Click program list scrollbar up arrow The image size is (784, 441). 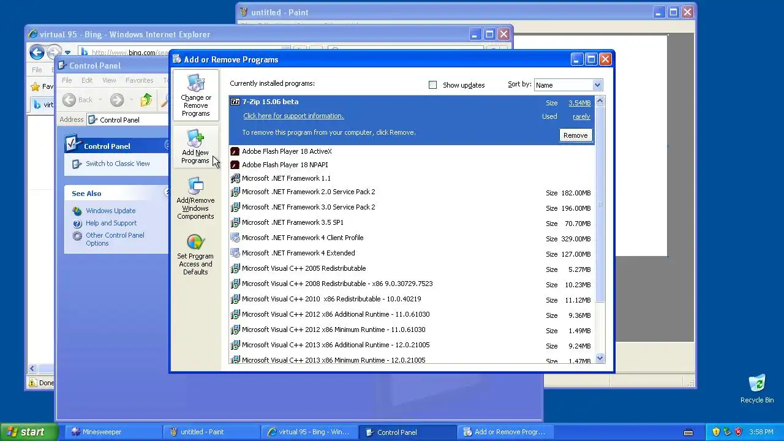pyautogui.click(x=600, y=101)
